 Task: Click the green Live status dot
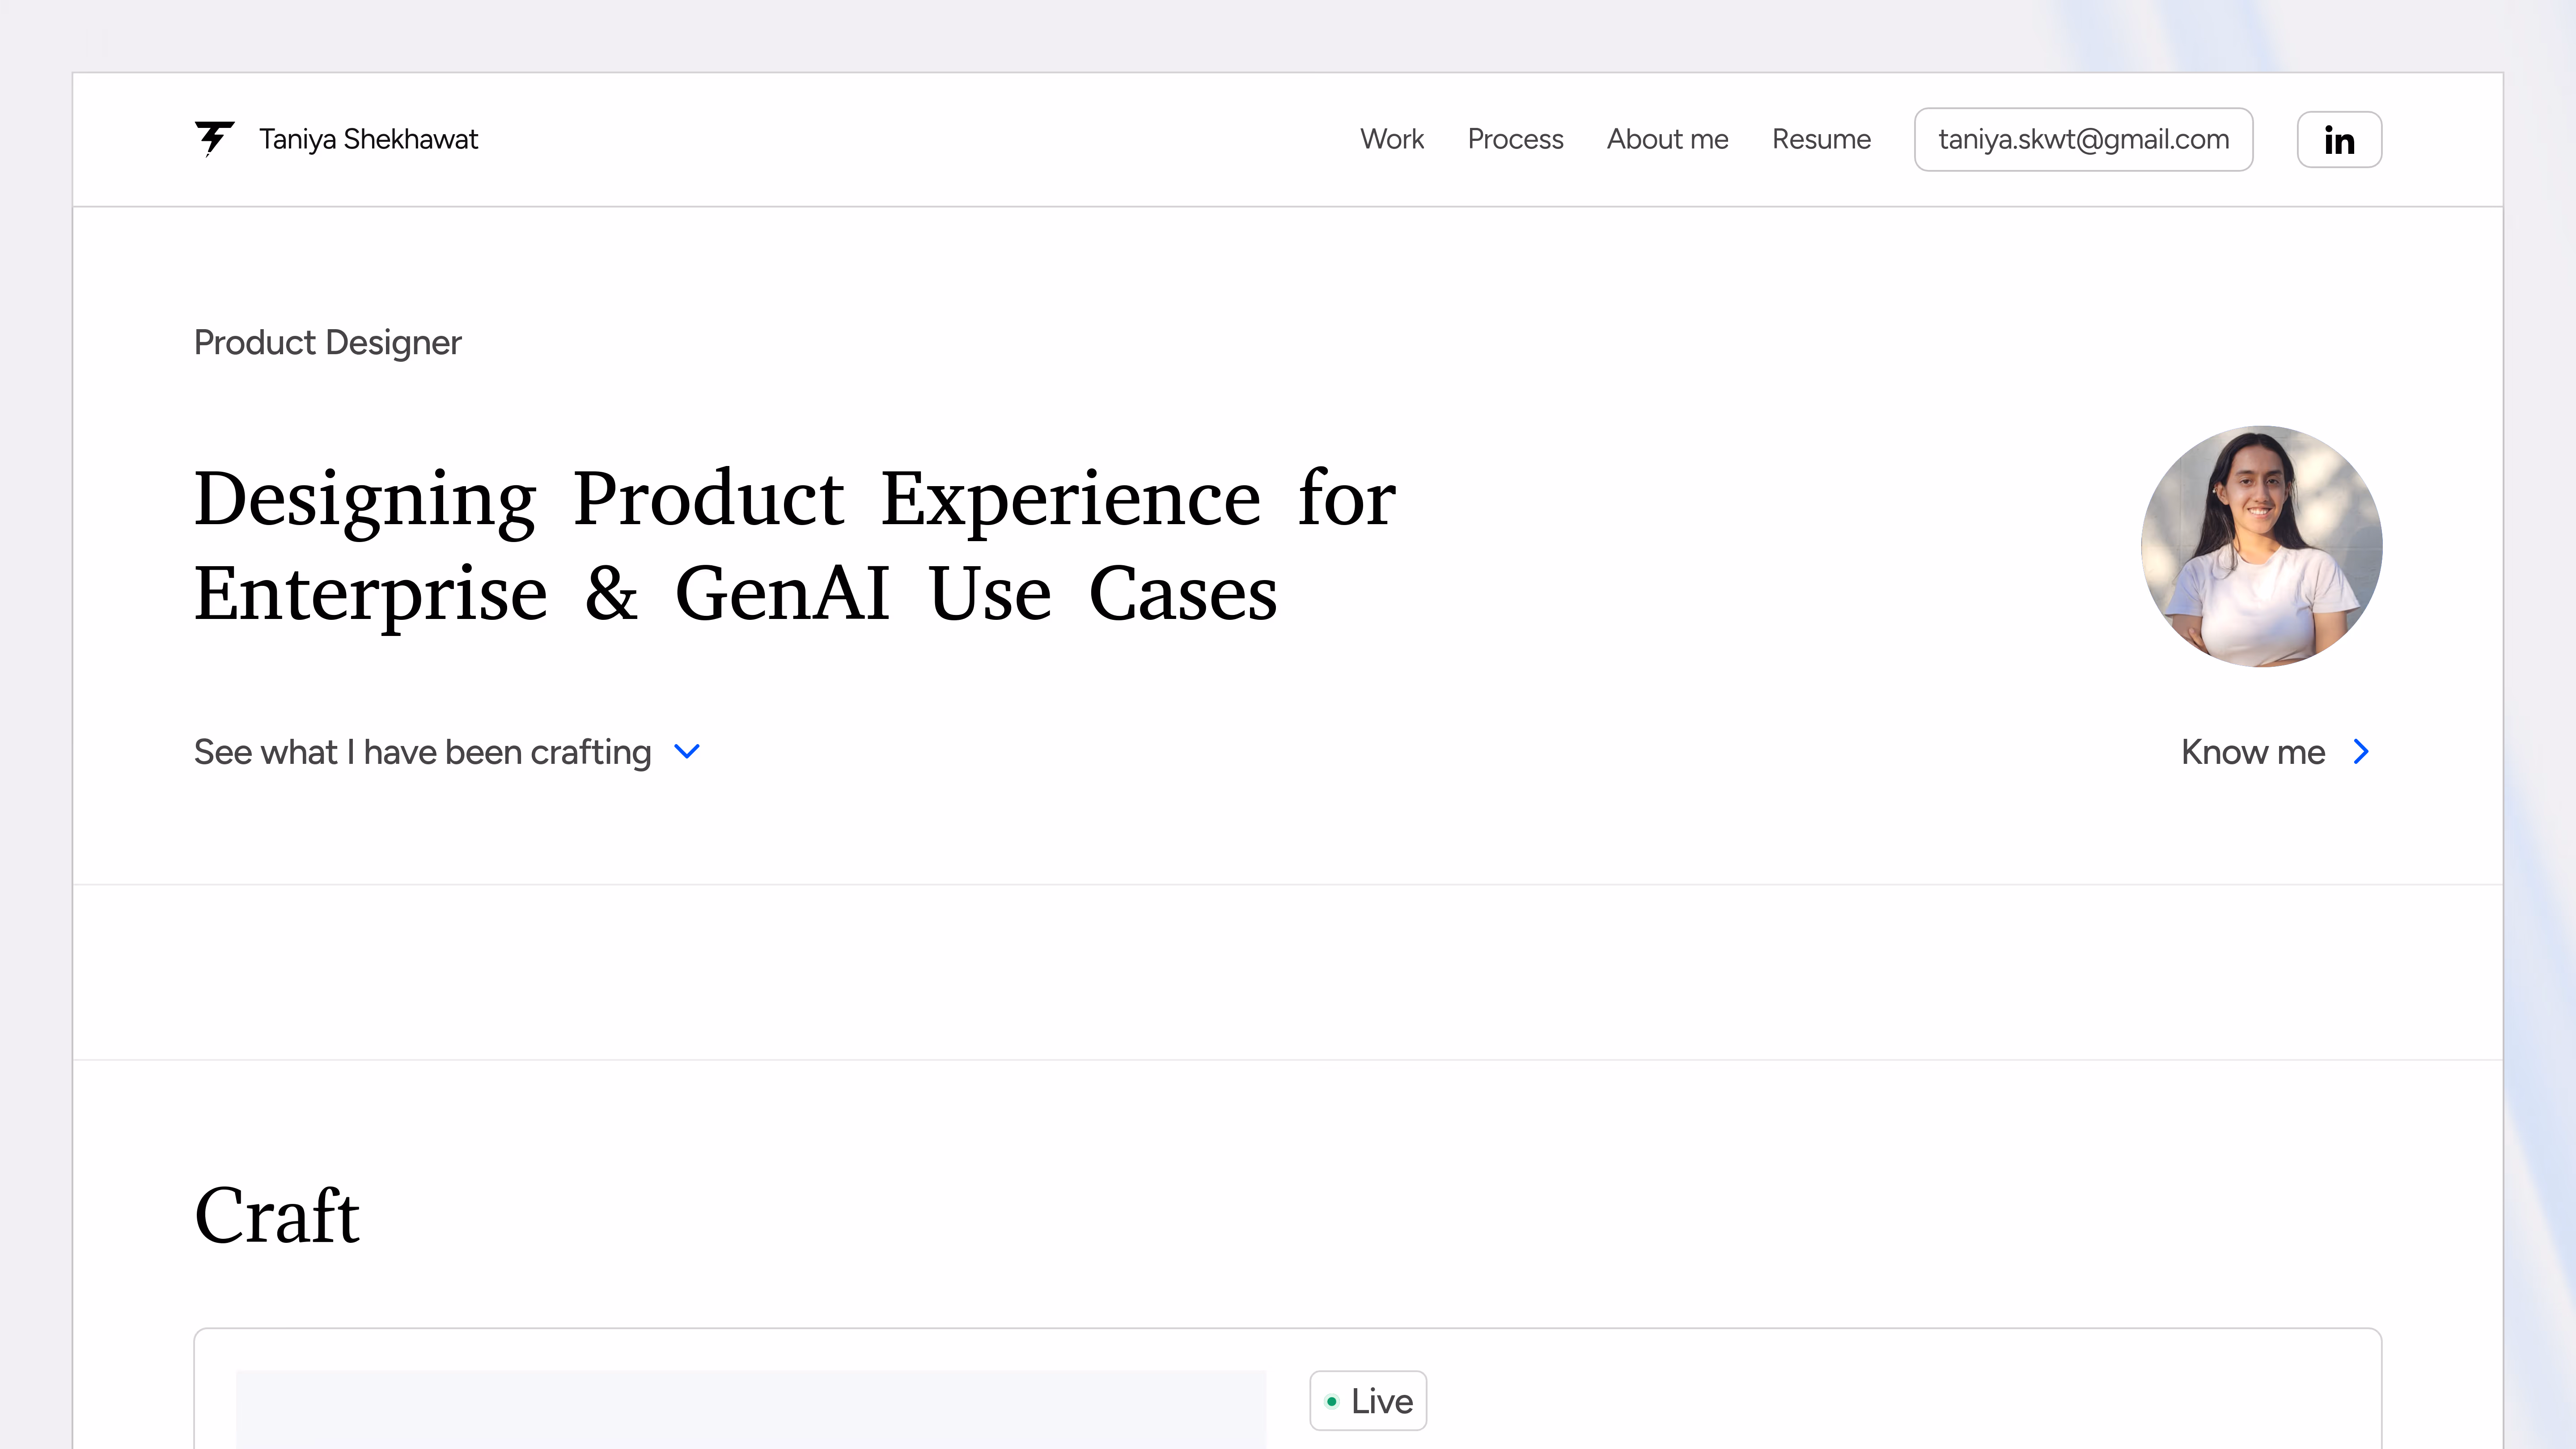(x=1332, y=1401)
